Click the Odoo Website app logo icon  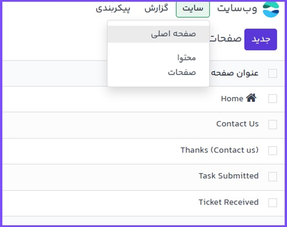click(271, 9)
